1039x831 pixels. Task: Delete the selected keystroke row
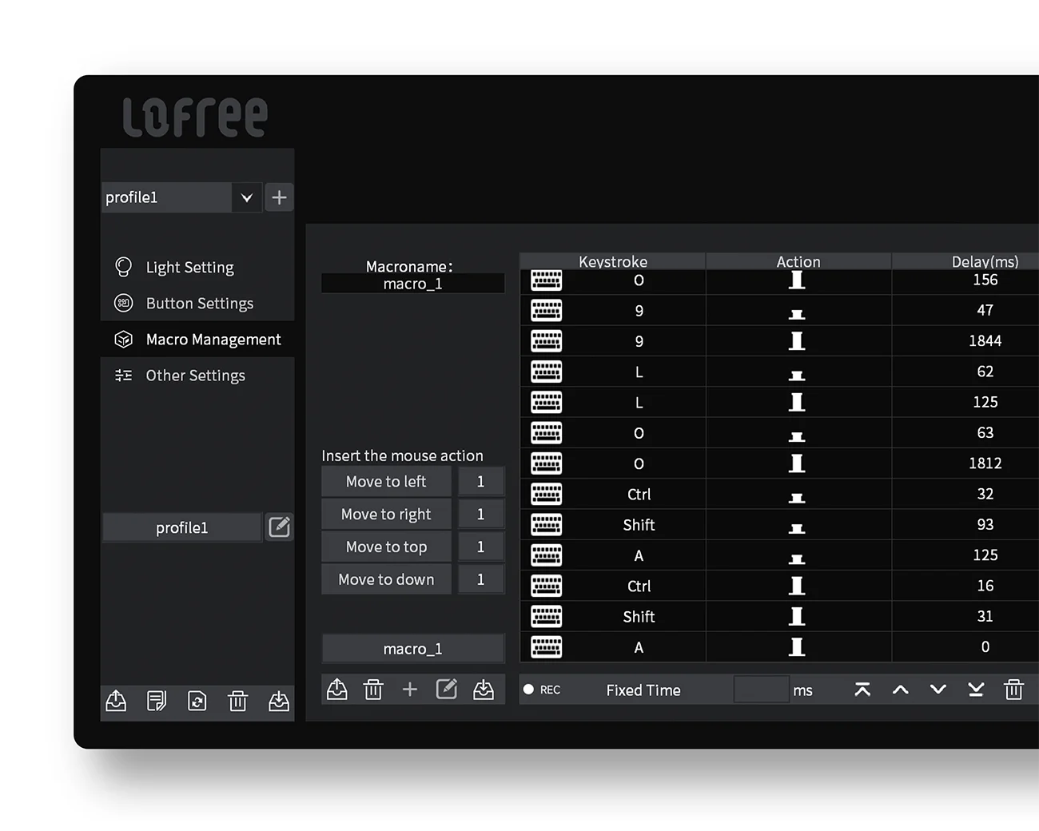point(1013,690)
